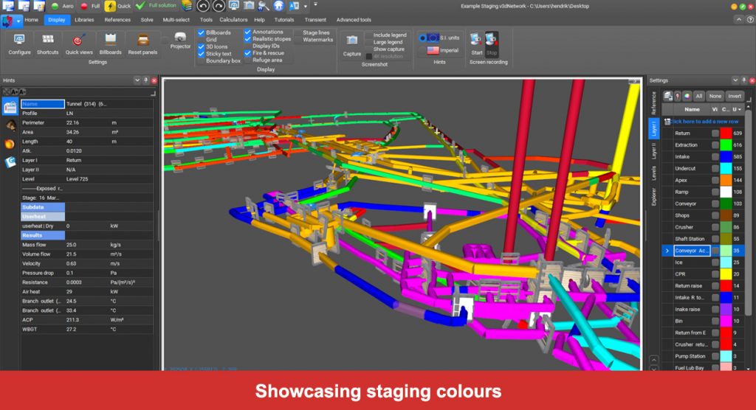Image resolution: width=756 pixels, height=410 pixels.
Task: Open the Libraries ribbon tab
Action: (84, 20)
